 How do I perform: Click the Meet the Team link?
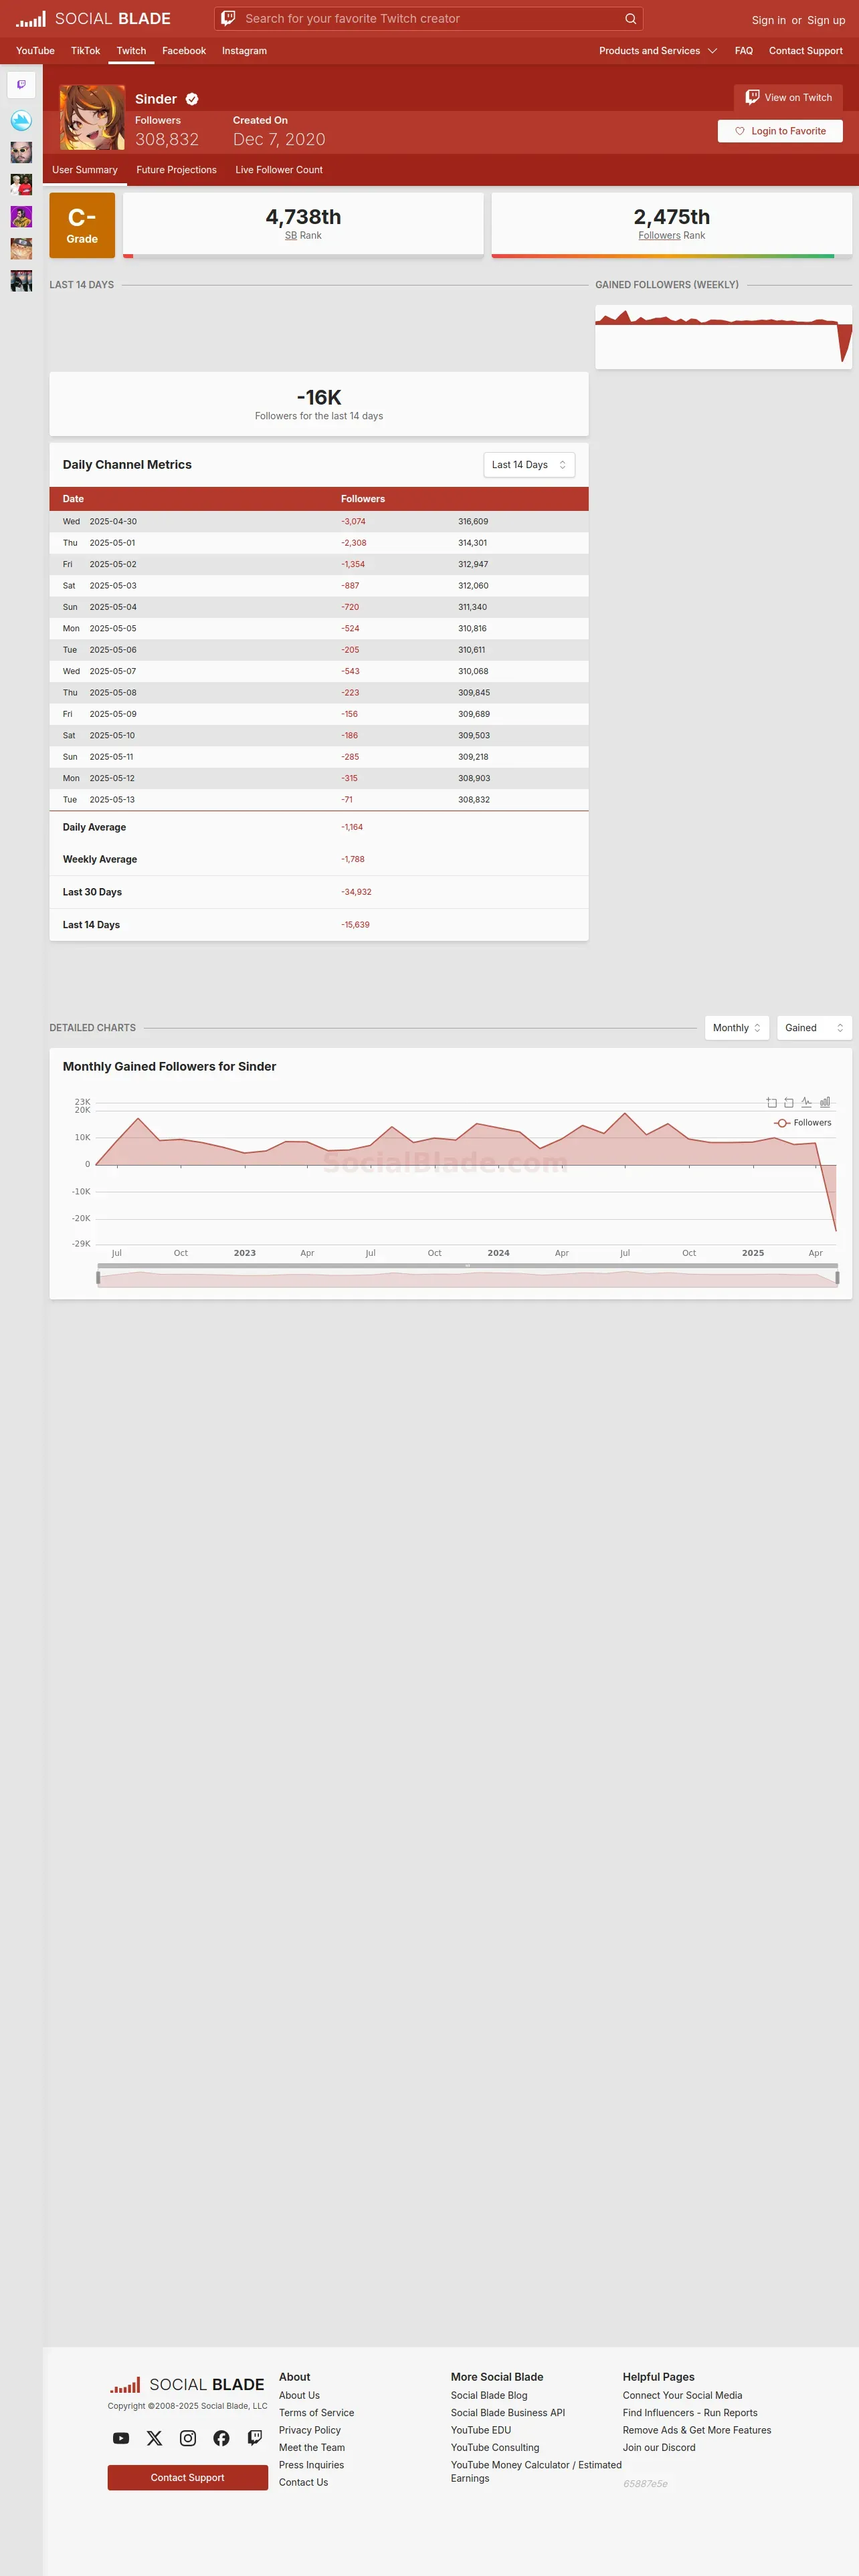(x=312, y=2448)
